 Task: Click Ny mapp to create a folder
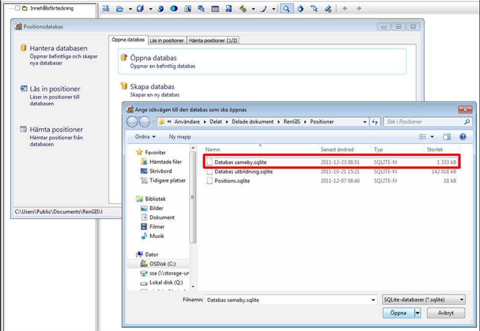pos(180,137)
